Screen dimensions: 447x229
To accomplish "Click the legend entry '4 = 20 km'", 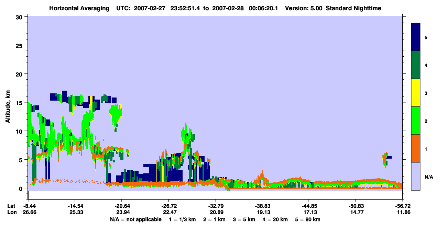I will tap(275, 219).
